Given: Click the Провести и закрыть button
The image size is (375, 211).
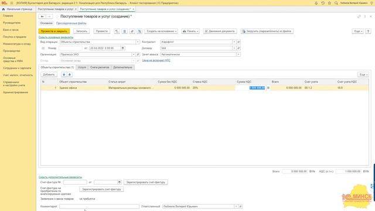Looking at the screenshot, I should (54, 31).
